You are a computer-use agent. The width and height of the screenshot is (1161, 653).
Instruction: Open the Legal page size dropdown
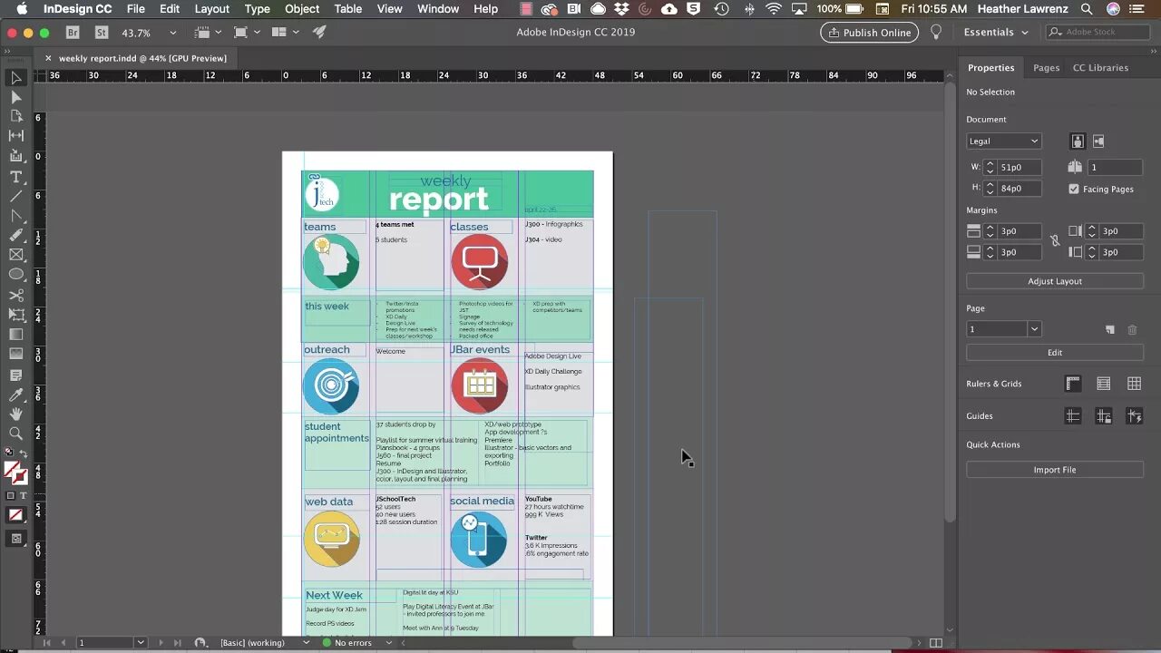1003,141
